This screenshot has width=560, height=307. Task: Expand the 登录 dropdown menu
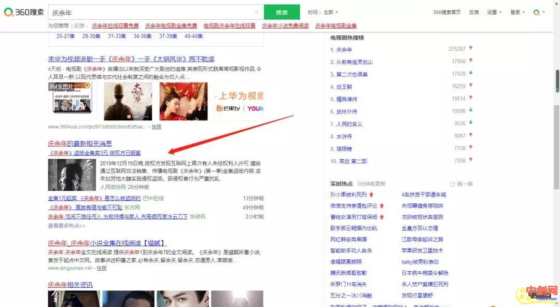pyautogui.click(x=517, y=12)
